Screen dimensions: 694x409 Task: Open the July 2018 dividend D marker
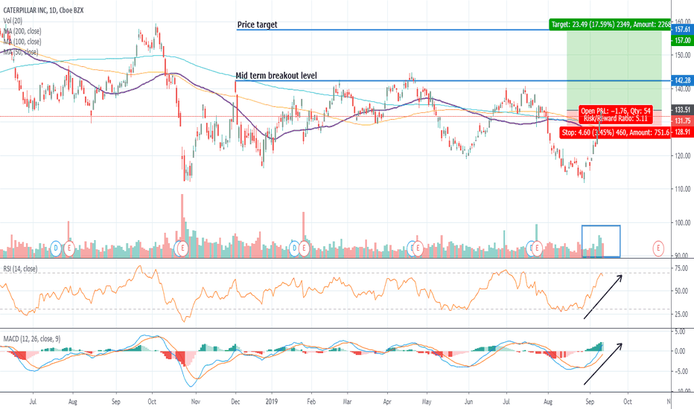click(x=56, y=248)
